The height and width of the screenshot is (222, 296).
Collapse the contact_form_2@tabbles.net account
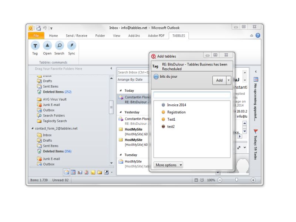pyautogui.click(x=33, y=128)
